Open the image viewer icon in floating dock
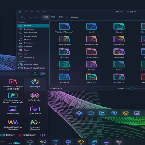145x145 pixels. click(137, 113)
